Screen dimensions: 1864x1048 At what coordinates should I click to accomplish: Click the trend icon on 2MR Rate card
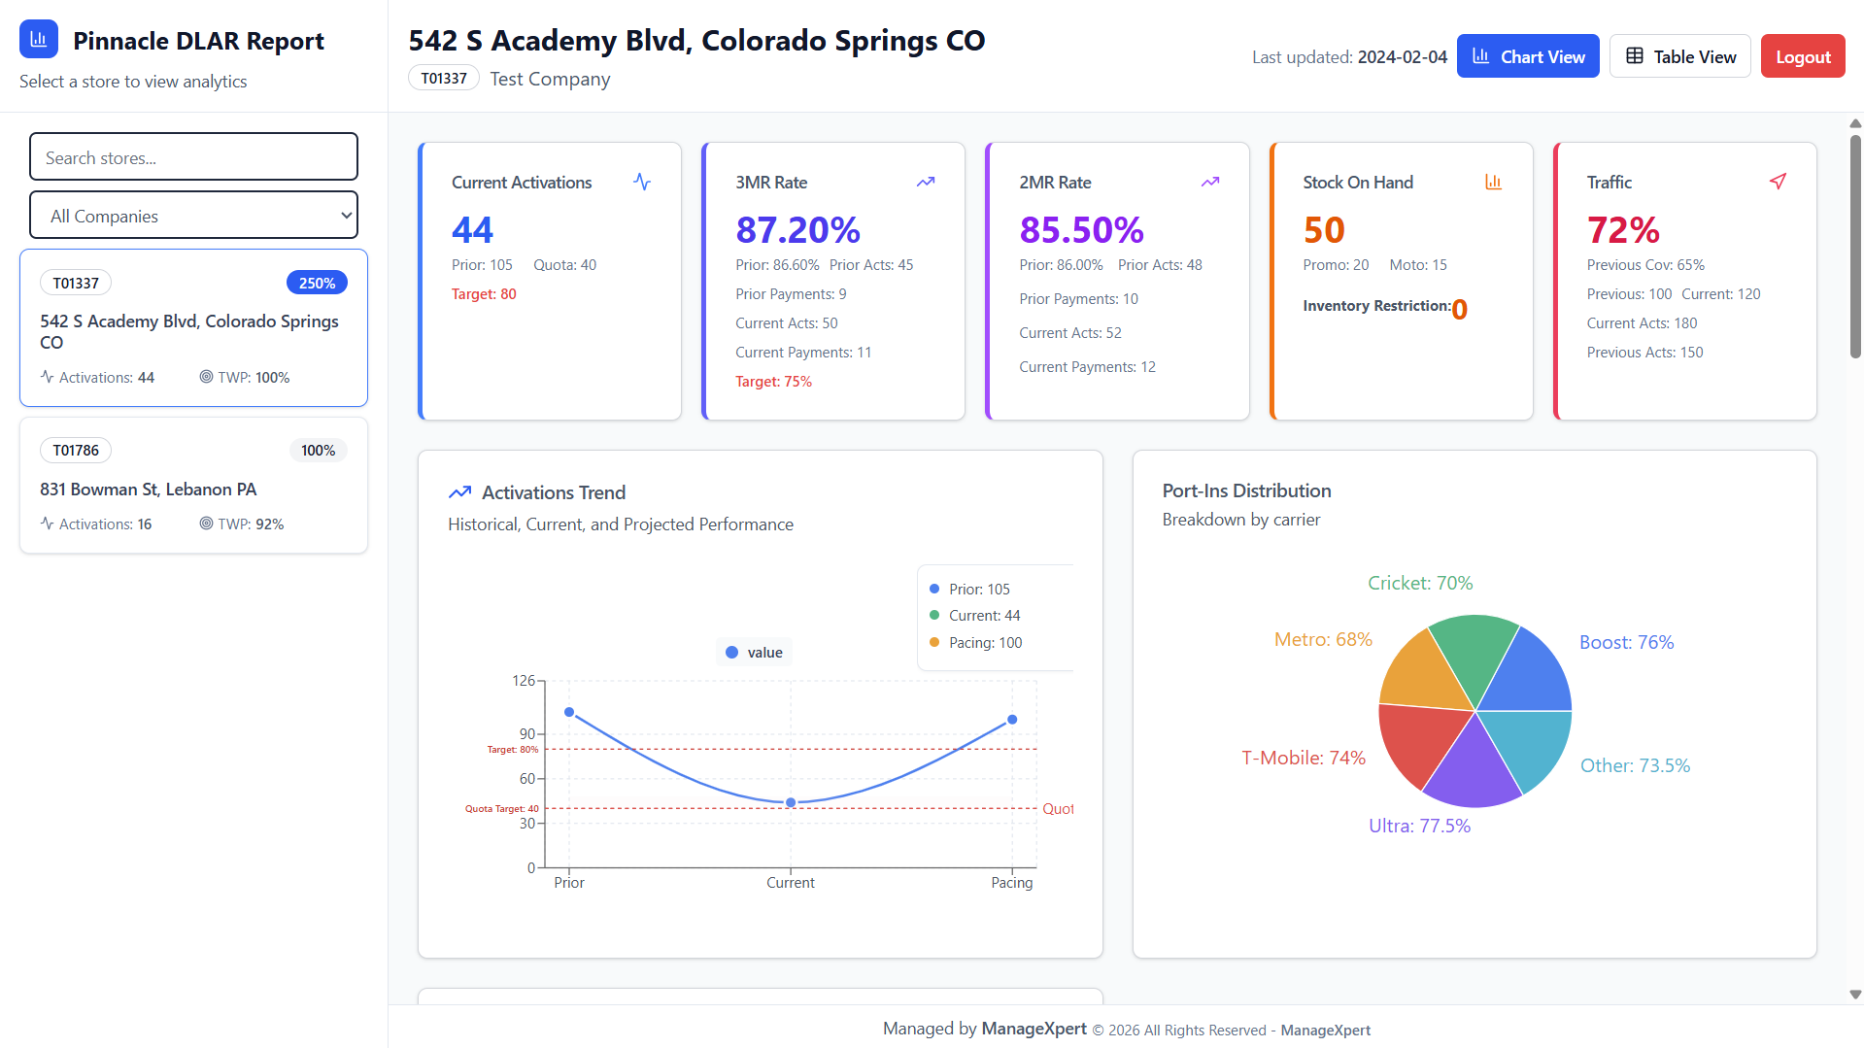[1209, 182]
